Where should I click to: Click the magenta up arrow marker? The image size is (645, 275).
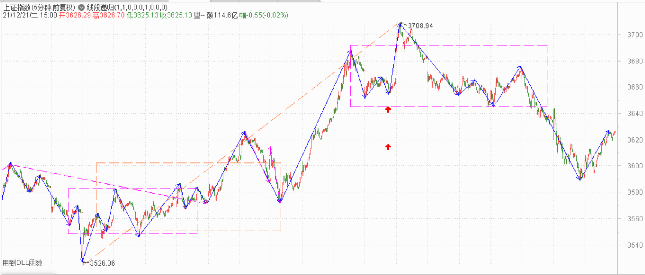tap(270, 149)
